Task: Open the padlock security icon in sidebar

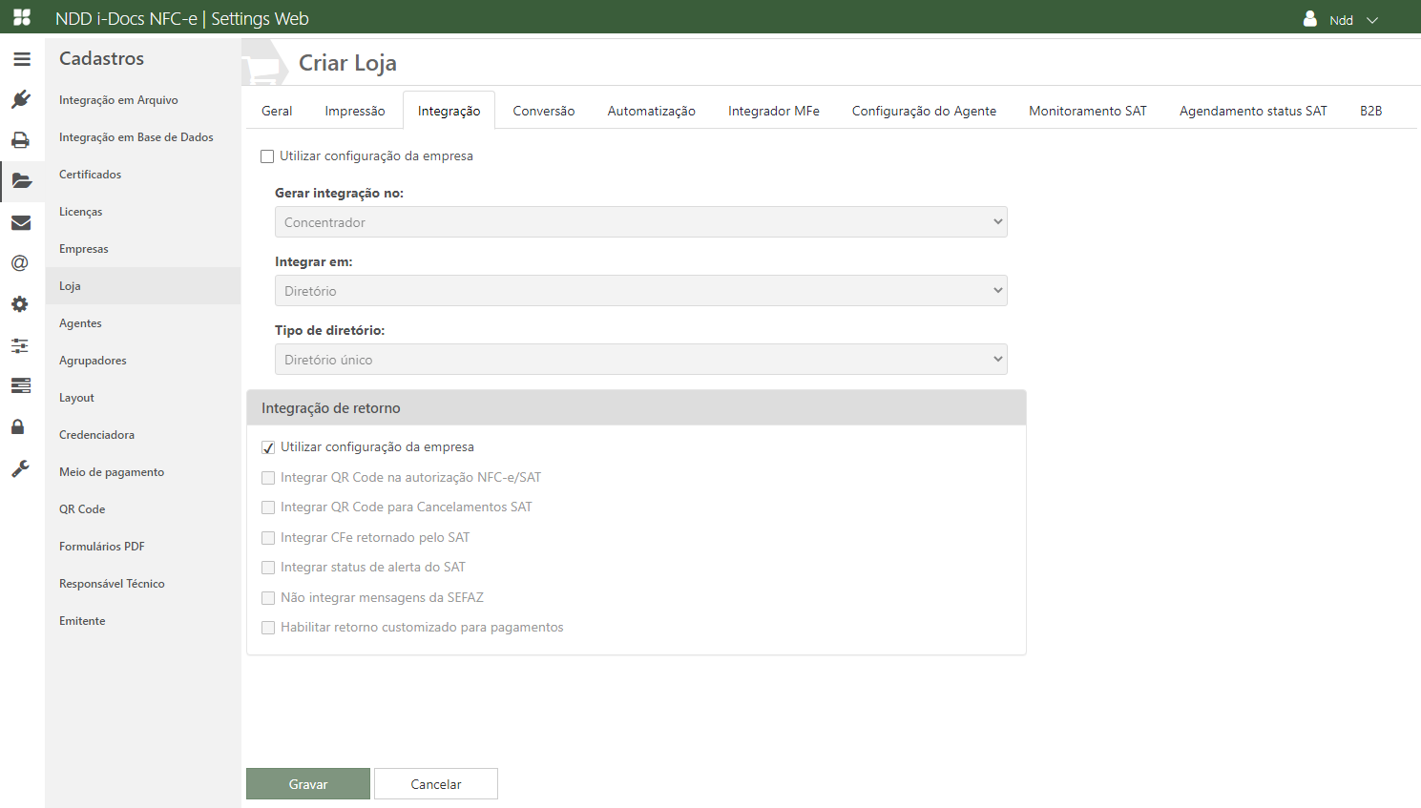Action: point(18,426)
